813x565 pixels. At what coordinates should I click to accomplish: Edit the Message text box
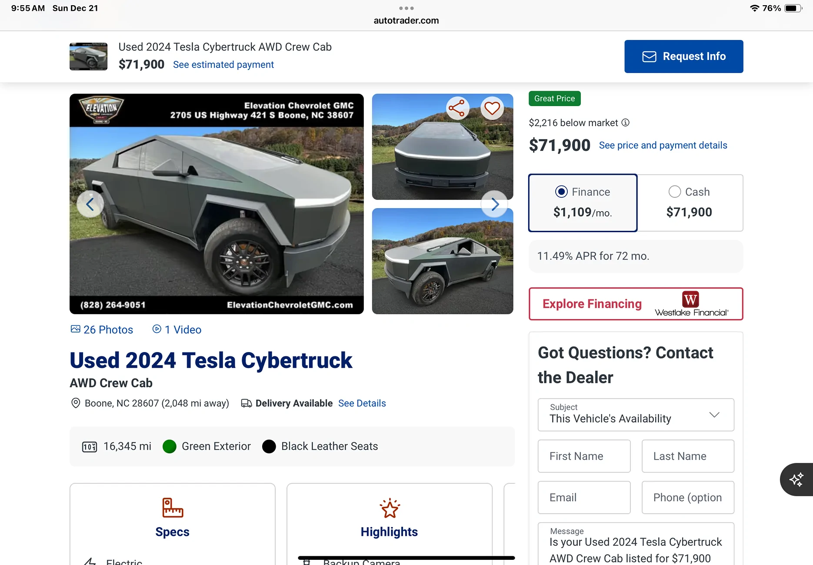click(x=636, y=544)
